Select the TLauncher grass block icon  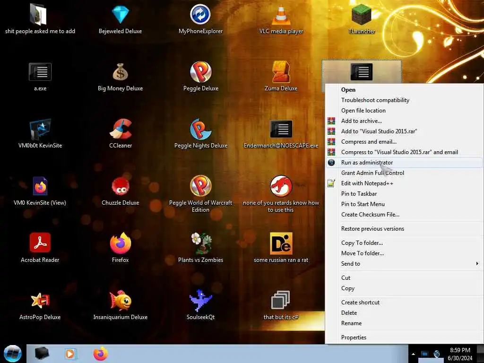(361, 15)
